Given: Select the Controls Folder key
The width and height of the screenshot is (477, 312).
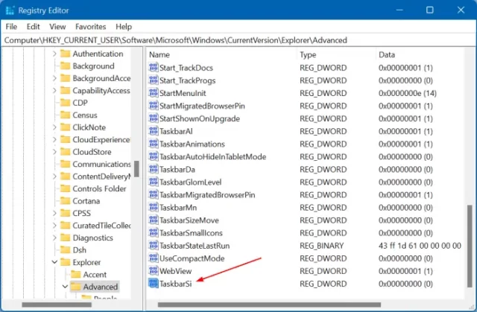Looking at the screenshot, I should pos(99,188).
